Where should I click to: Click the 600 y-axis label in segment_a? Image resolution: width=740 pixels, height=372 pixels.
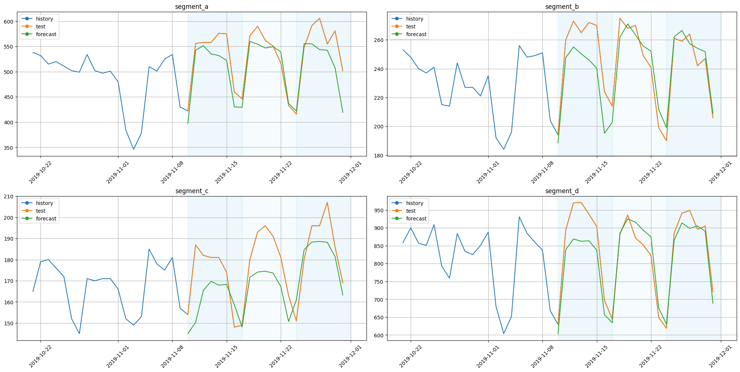[9, 22]
